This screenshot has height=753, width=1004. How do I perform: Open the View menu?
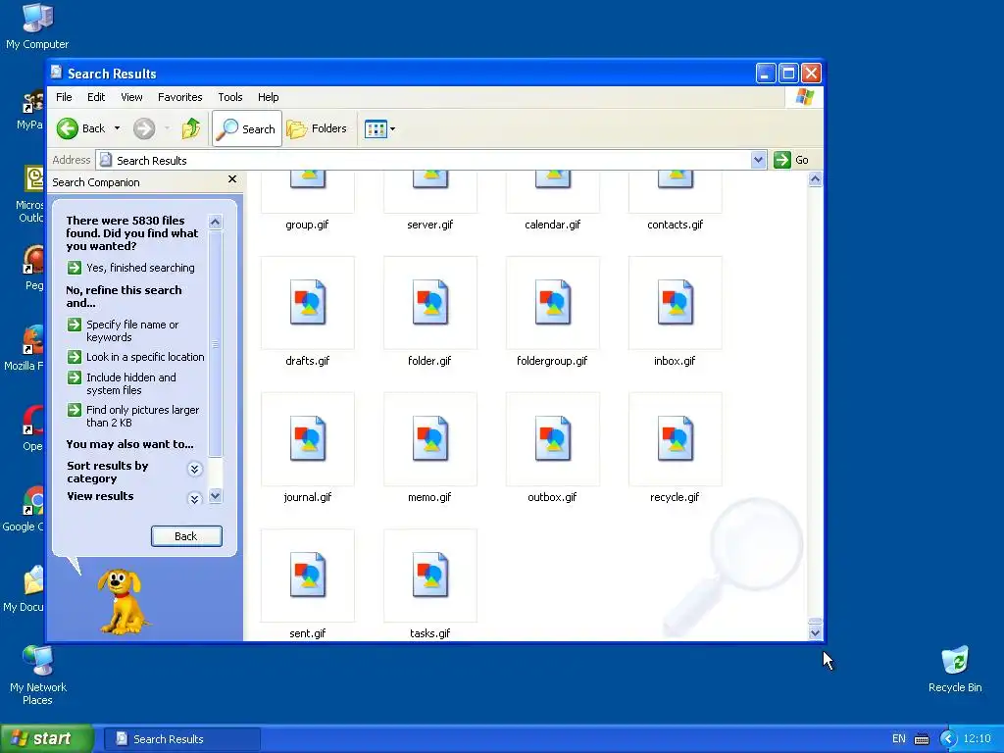(x=131, y=97)
